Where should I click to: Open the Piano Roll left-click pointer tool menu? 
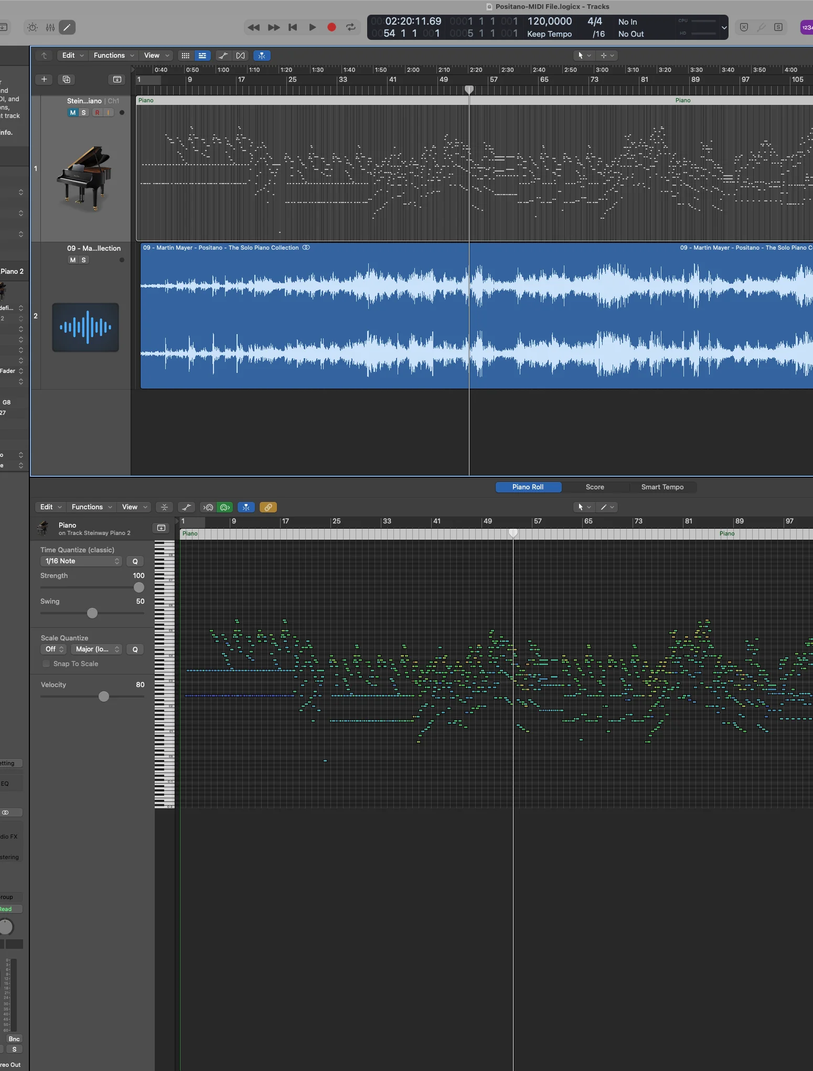584,507
